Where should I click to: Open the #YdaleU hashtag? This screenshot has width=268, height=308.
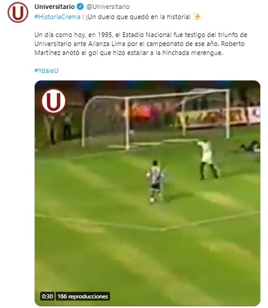point(47,71)
